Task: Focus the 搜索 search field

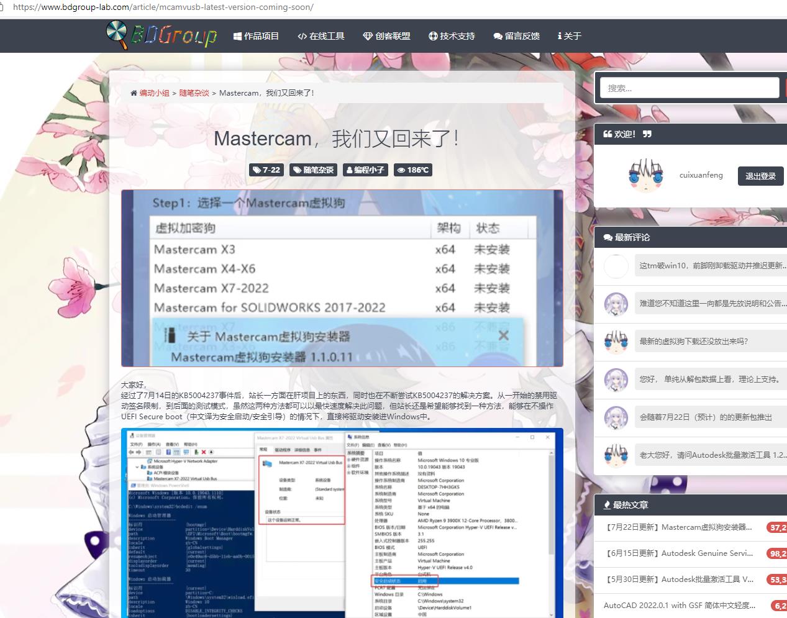Action: pos(689,88)
